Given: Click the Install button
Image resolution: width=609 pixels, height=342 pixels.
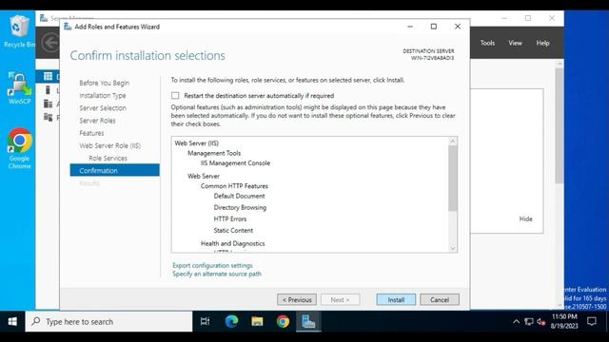Looking at the screenshot, I should [396, 300].
